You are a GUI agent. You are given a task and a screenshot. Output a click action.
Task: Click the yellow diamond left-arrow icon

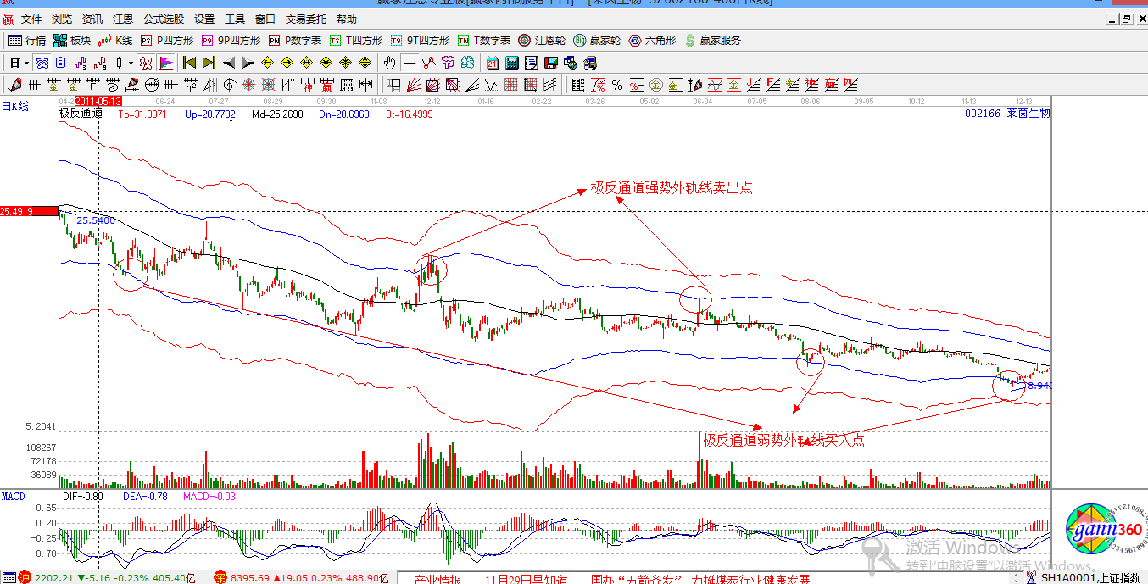click(267, 63)
